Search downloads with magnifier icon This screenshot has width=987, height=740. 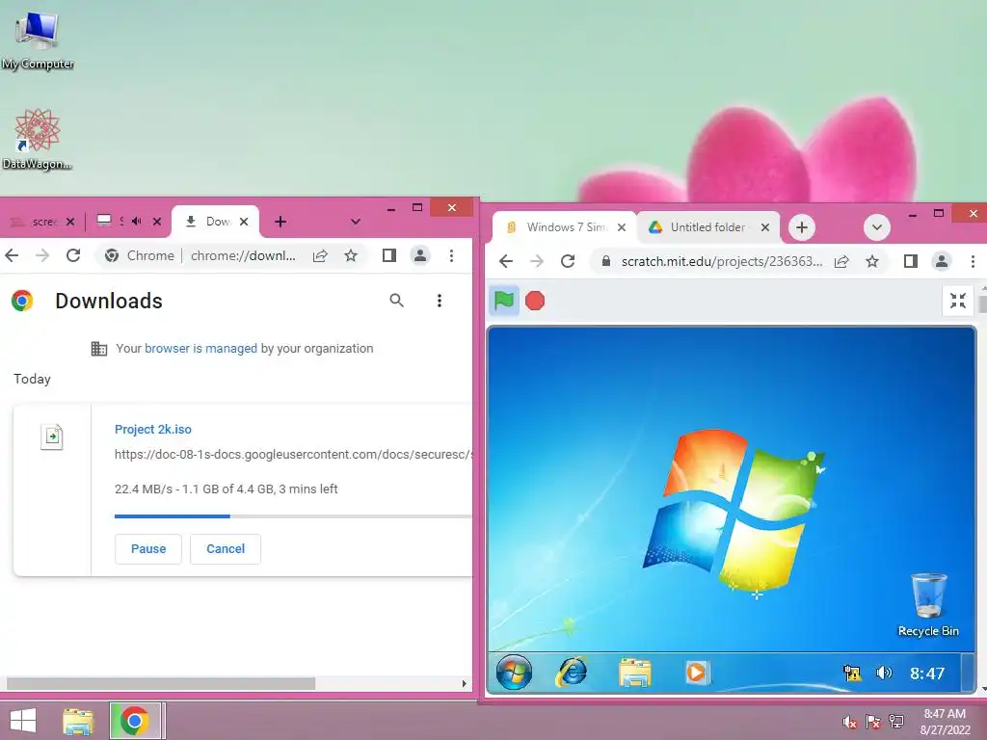396,301
